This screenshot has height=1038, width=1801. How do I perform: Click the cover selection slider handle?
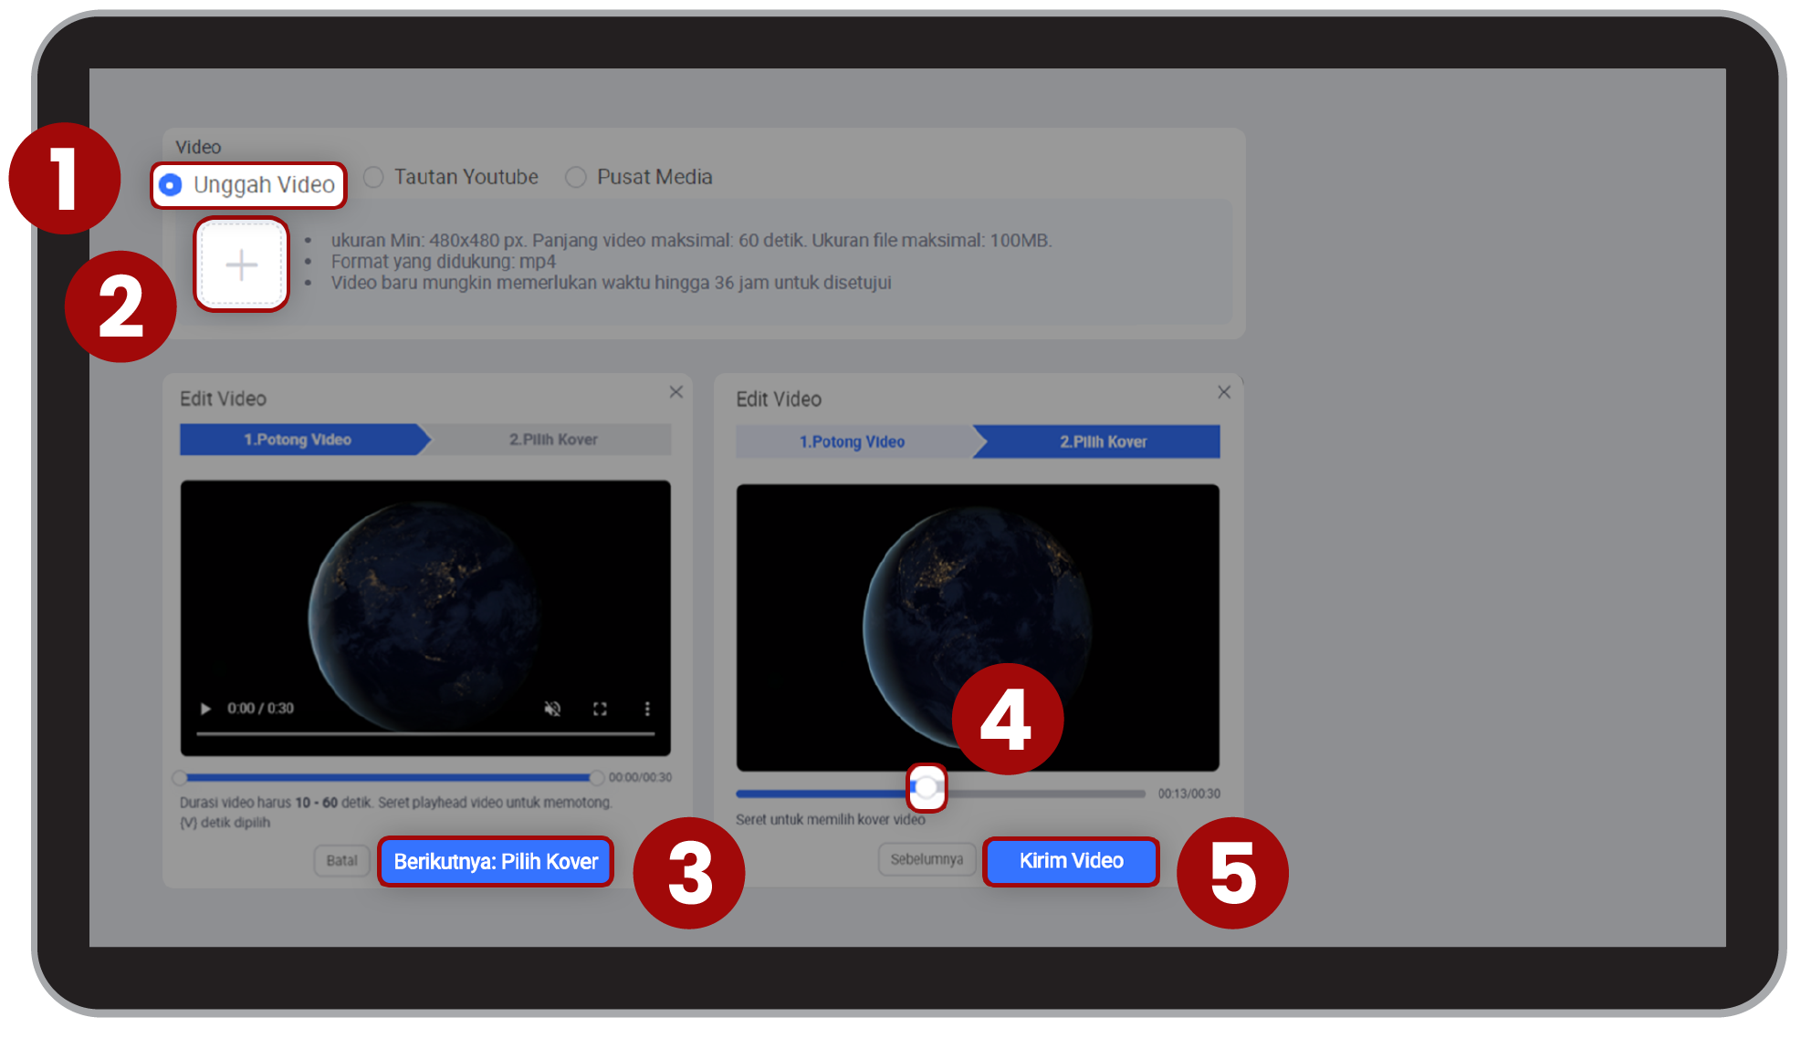click(927, 788)
